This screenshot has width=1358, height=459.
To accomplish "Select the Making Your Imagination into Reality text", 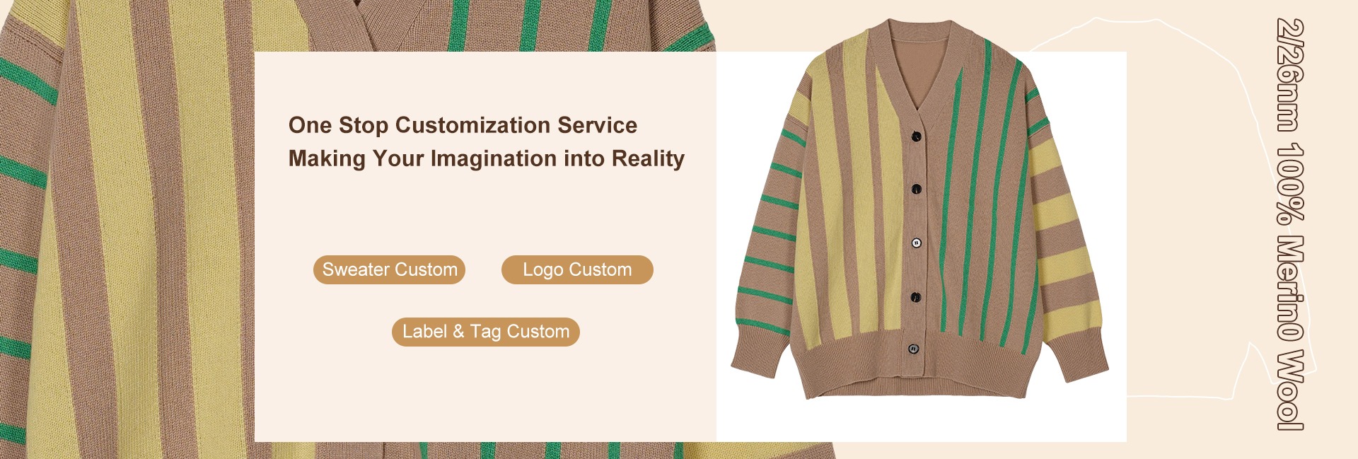I will point(487,158).
